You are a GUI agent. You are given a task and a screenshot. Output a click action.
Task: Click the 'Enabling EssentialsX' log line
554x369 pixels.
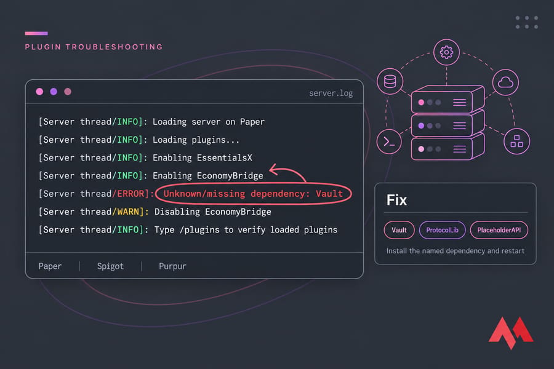tap(145, 158)
